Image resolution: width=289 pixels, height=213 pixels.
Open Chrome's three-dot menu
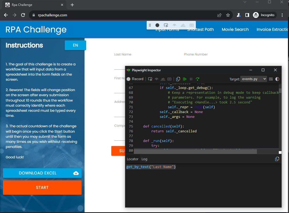[x=282, y=15]
